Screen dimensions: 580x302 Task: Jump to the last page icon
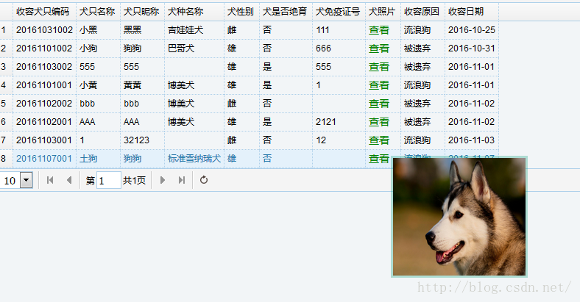tap(182, 180)
